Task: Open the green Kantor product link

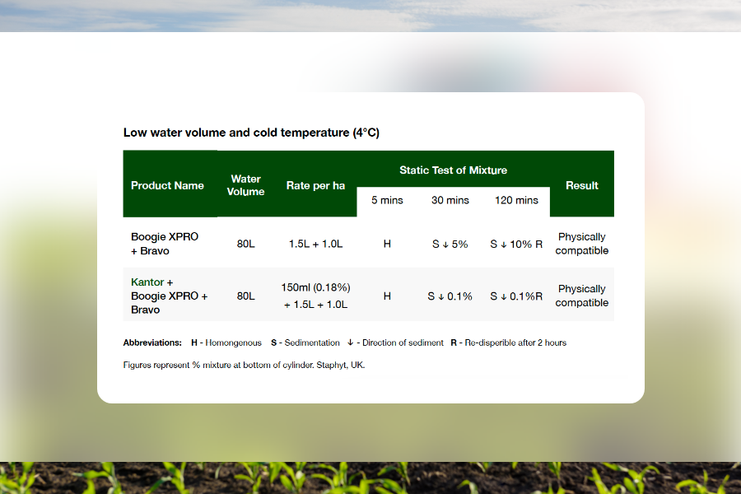Action: (x=147, y=282)
